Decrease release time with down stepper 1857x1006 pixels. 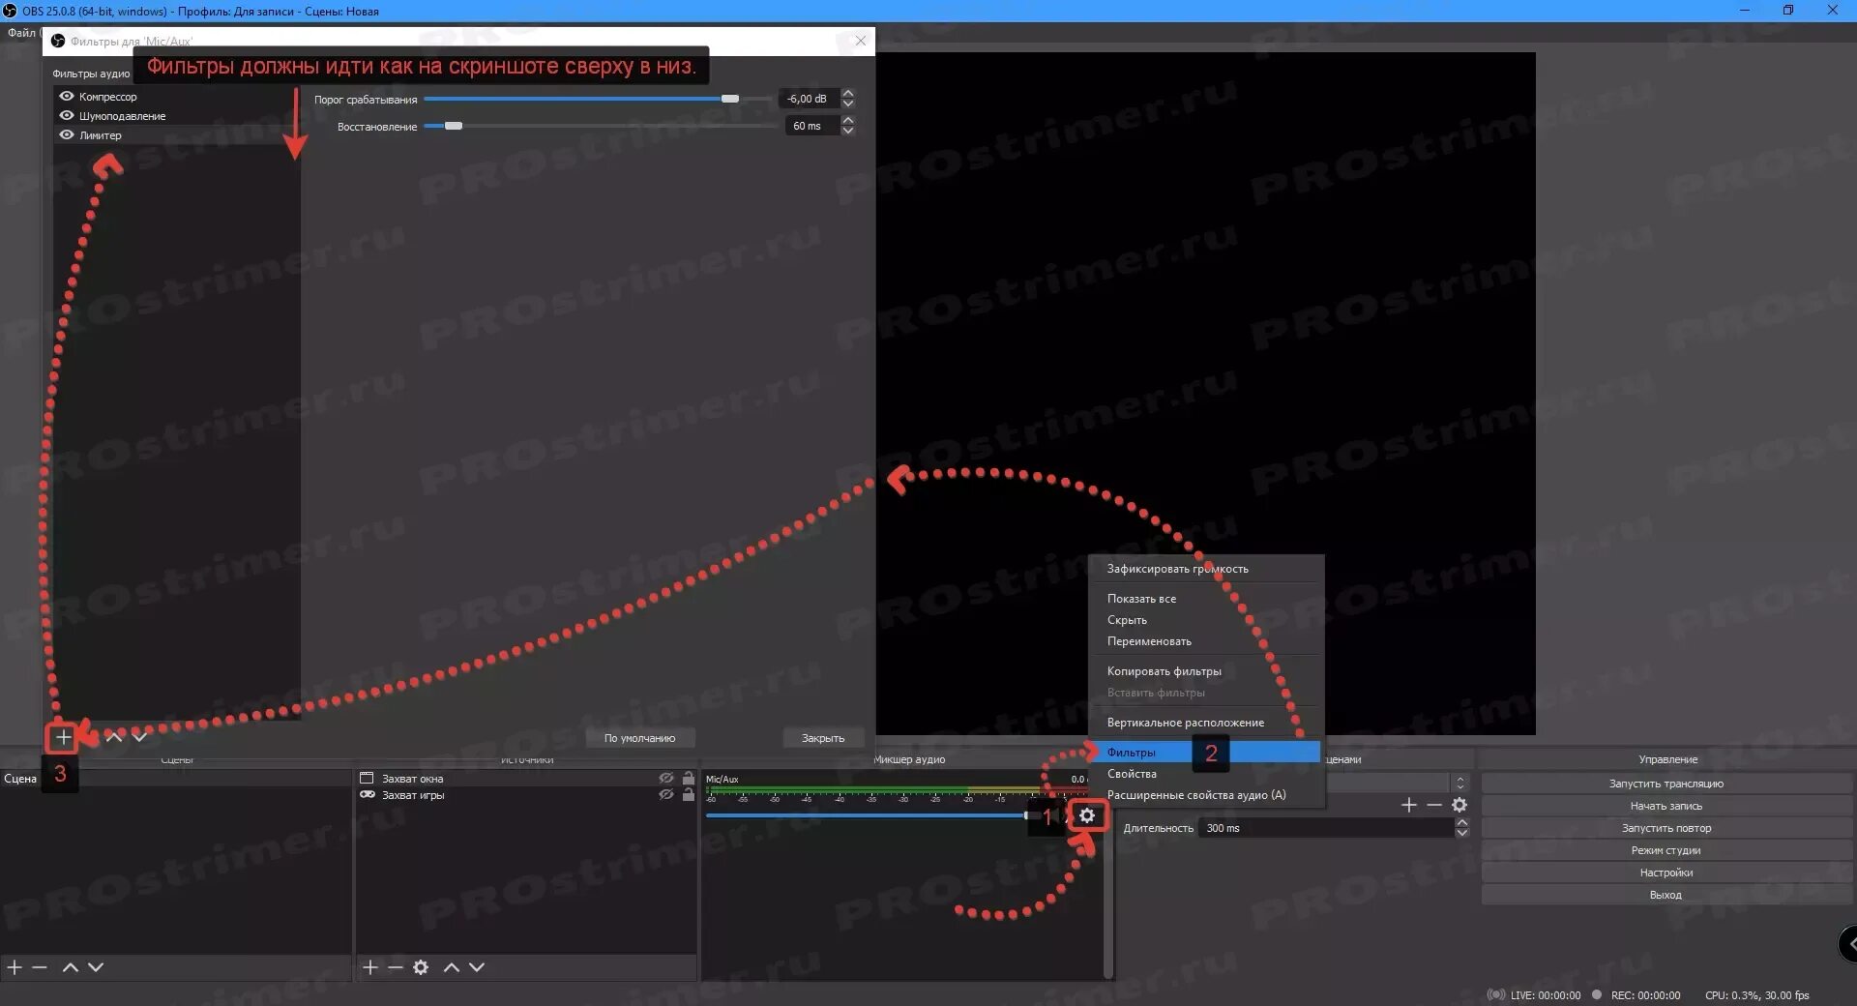848,131
